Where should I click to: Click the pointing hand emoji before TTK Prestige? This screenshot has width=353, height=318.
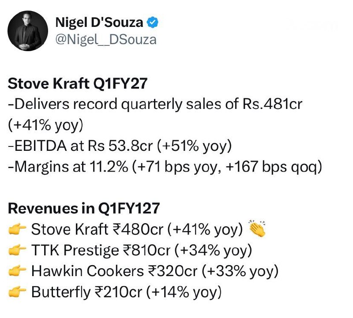pyautogui.click(x=17, y=250)
